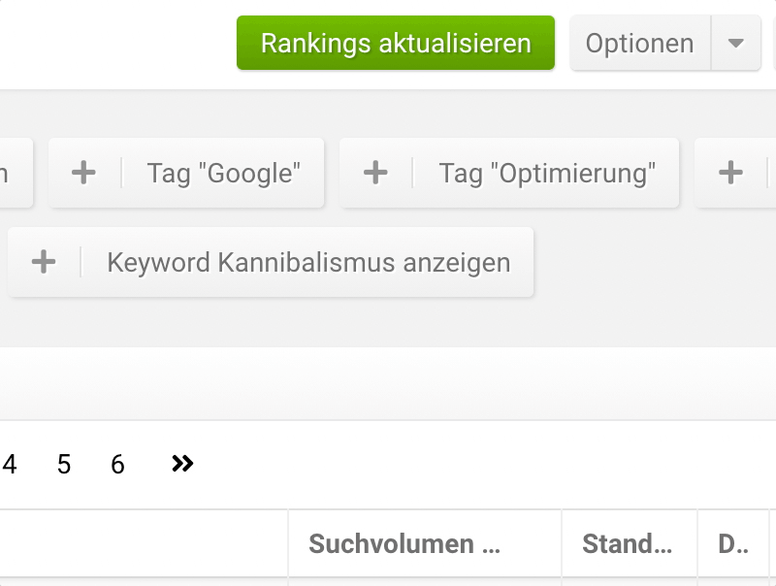Select the Tag "Optimierung" filter label
Screen dimensions: 776x586
pyautogui.click(x=547, y=174)
